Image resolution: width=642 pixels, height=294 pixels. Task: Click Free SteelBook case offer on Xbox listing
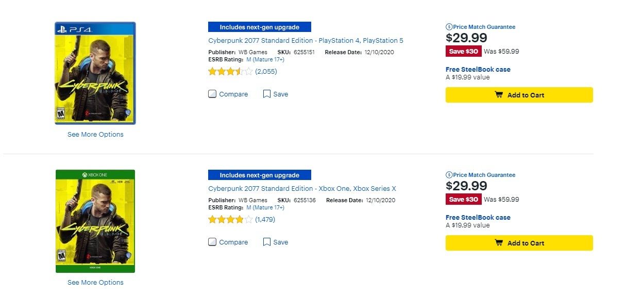coord(478,218)
